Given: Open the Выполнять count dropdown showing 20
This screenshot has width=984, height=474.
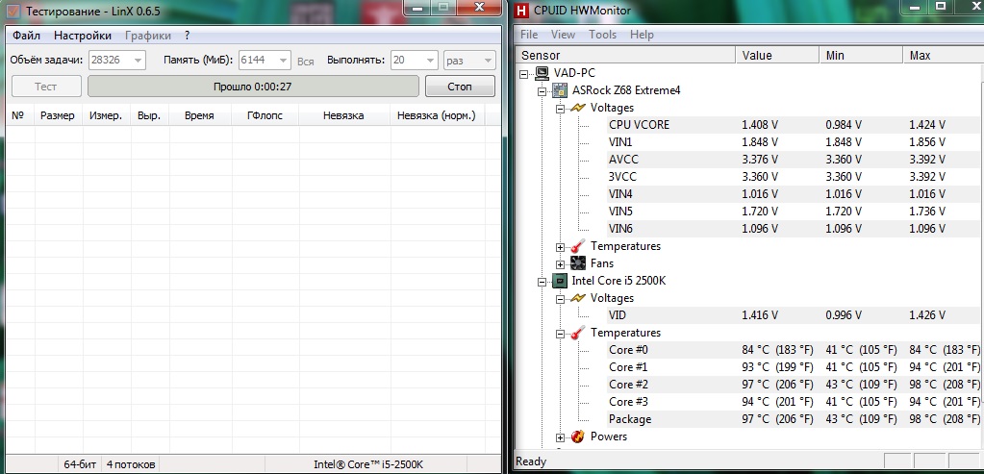Looking at the screenshot, I should [x=414, y=61].
